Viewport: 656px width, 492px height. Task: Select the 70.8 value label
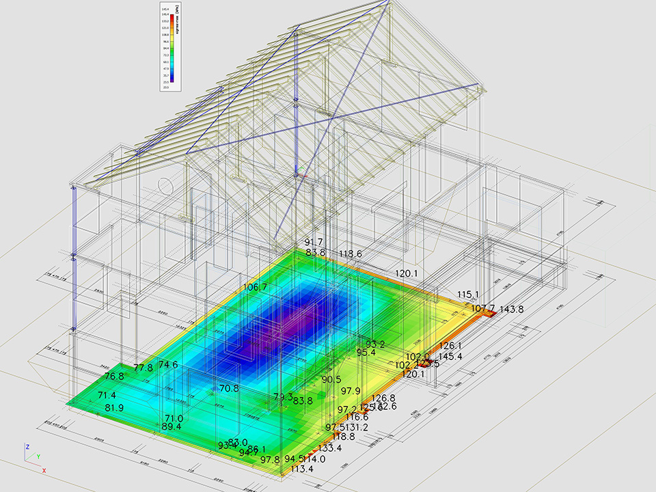coord(229,388)
